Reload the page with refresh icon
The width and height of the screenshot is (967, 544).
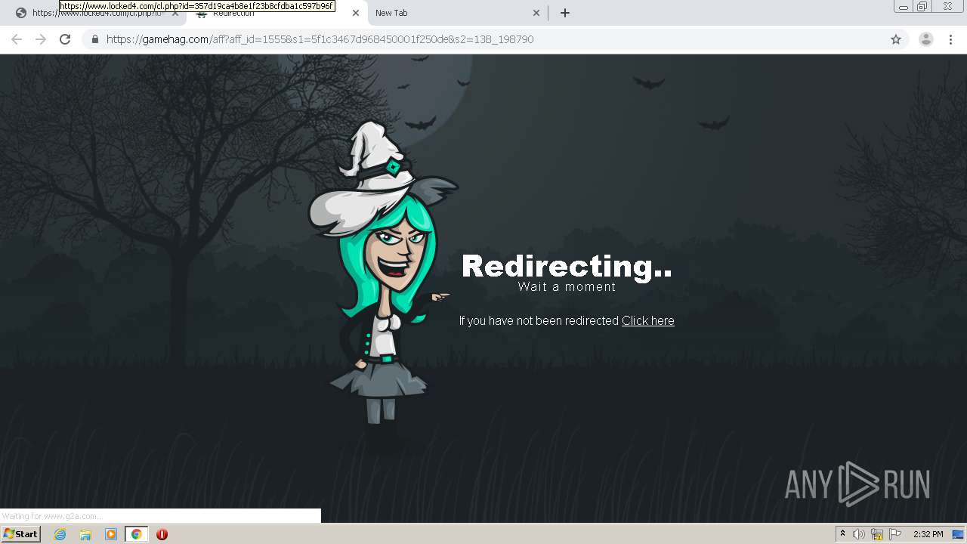coord(65,39)
